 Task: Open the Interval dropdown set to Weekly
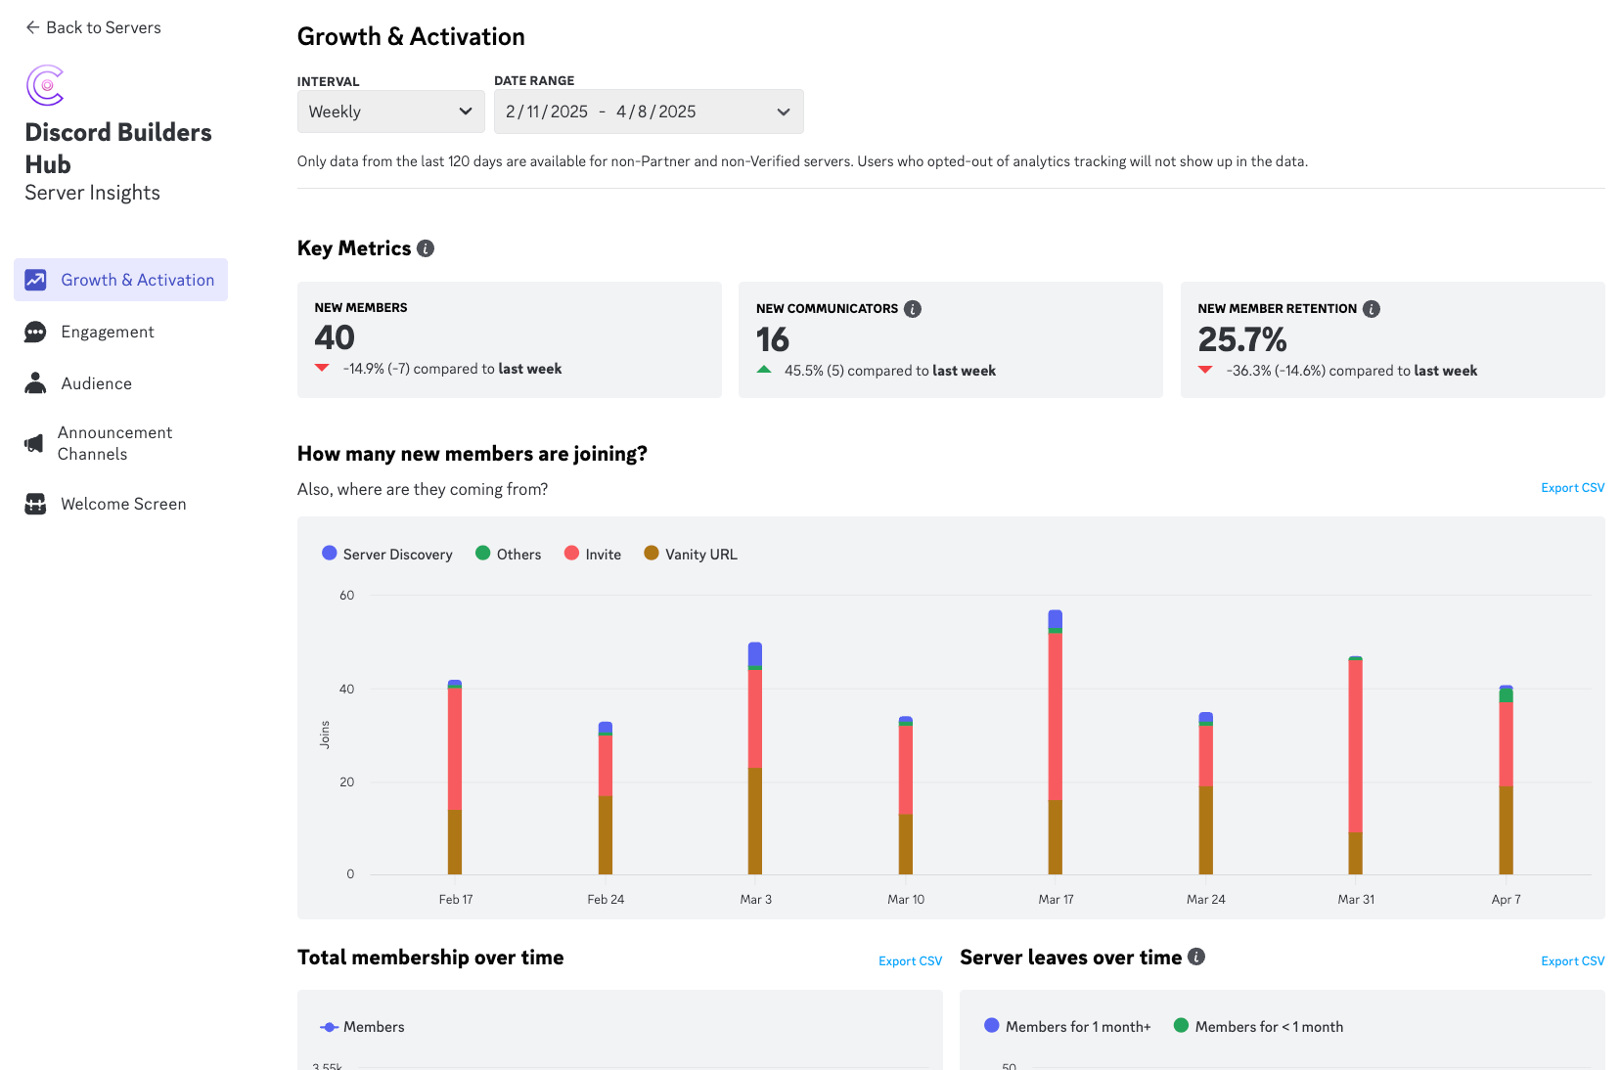tap(390, 111)
